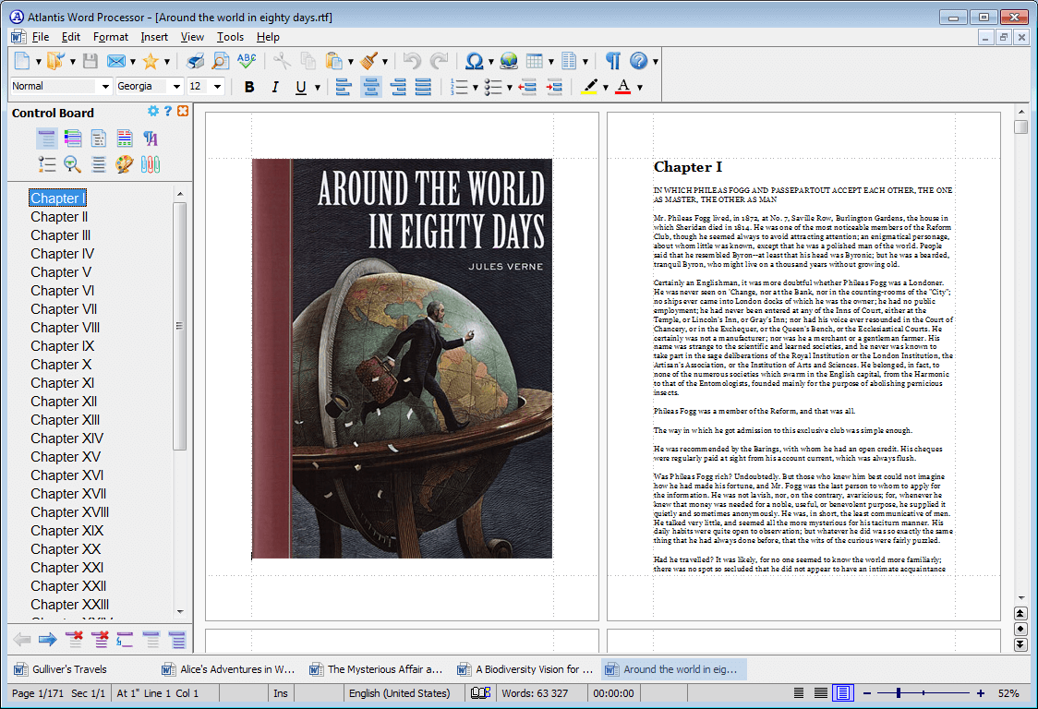
Task: Set Justify paragraph alignment
Action: tap(423, 87)
